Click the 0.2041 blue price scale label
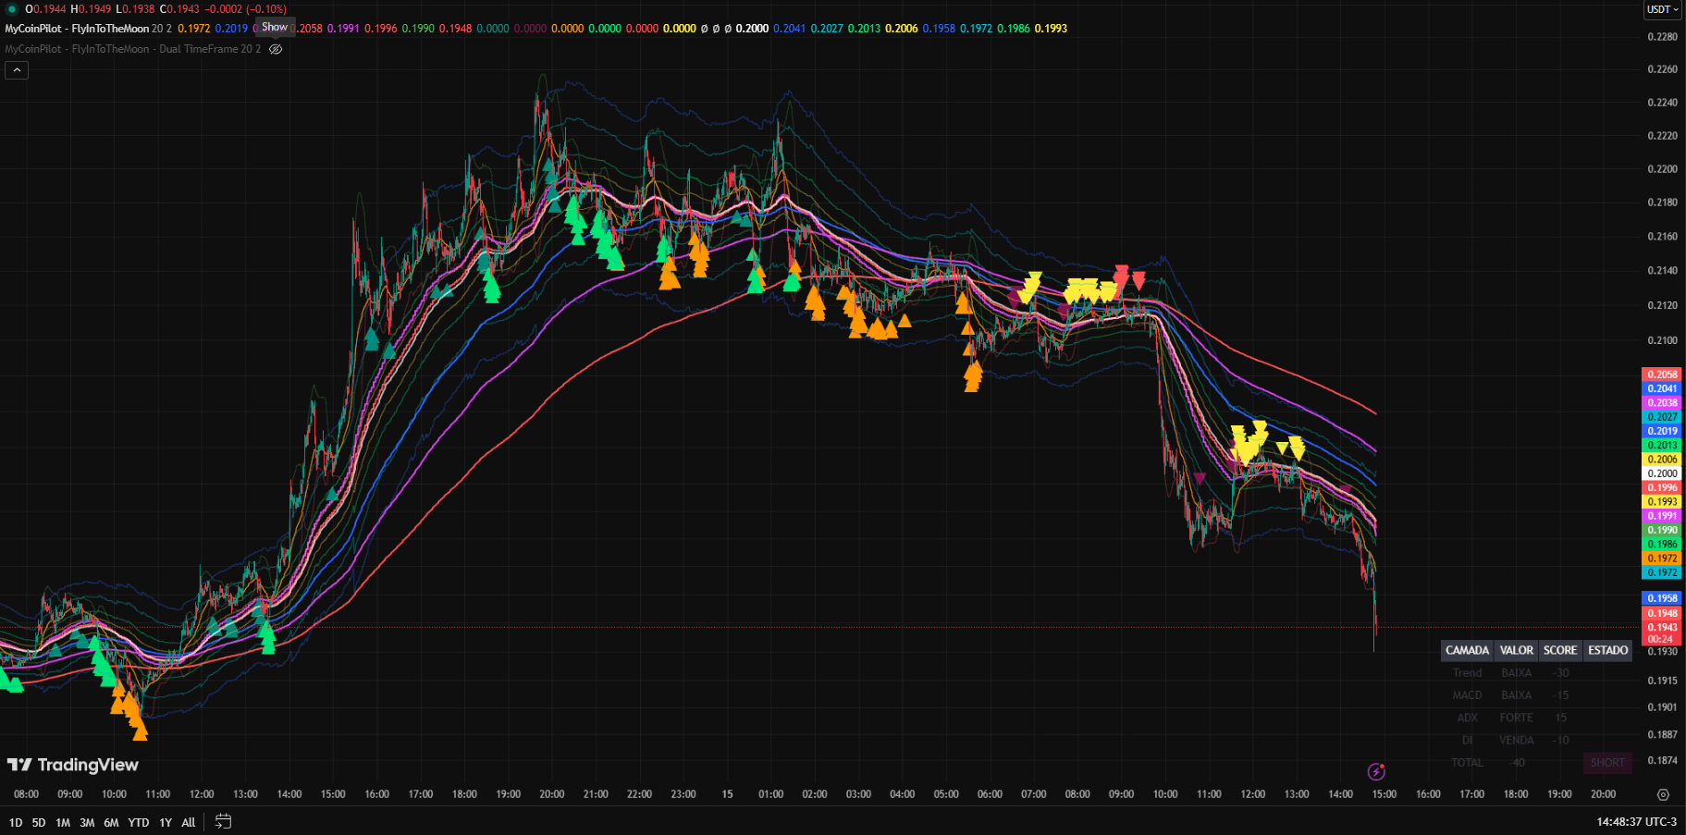The image size is (1686, 835). tap(1662, 388)
